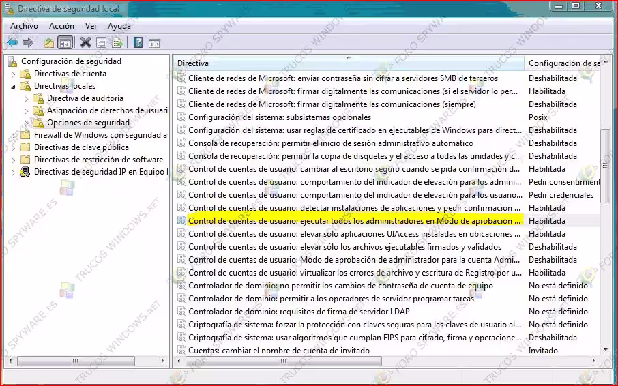The width and height of the screenshot is (618, 386).
Task: Click icon beside 'firmar digitalmente las comunicaciones (siempre)'
Action: tap(181, 104)
